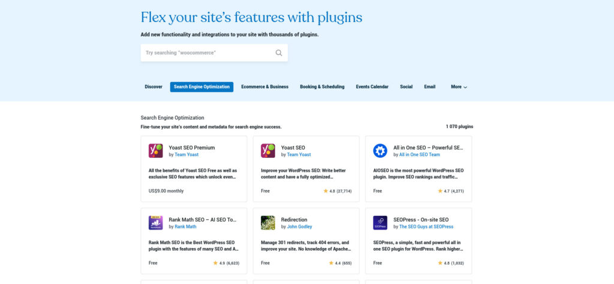Click the Yoast SEO plugin icon
This screenshot has width=614, height=284.
pyautogui.click(x=268, y=151)
